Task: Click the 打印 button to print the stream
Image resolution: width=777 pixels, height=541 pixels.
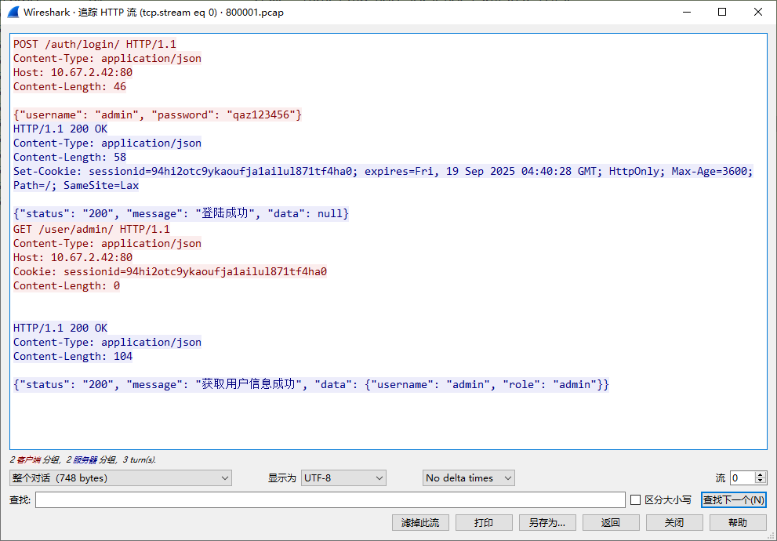Action: point(484,522)
